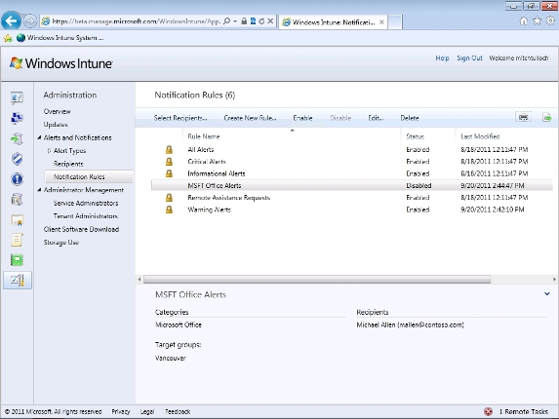Click the Help link in header

[x=442, y=58]
